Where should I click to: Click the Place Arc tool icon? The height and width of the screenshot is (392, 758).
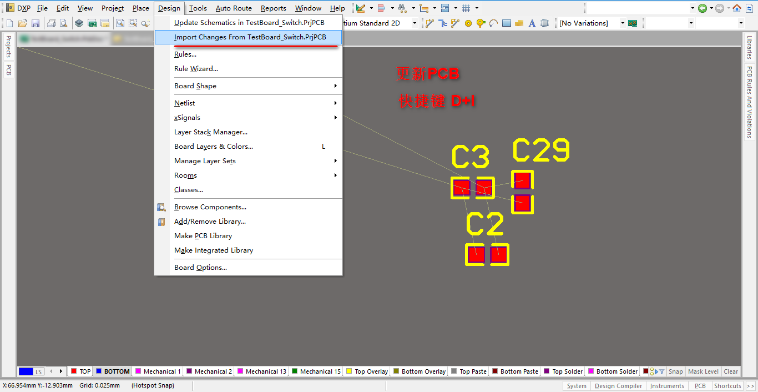(493, 23)
